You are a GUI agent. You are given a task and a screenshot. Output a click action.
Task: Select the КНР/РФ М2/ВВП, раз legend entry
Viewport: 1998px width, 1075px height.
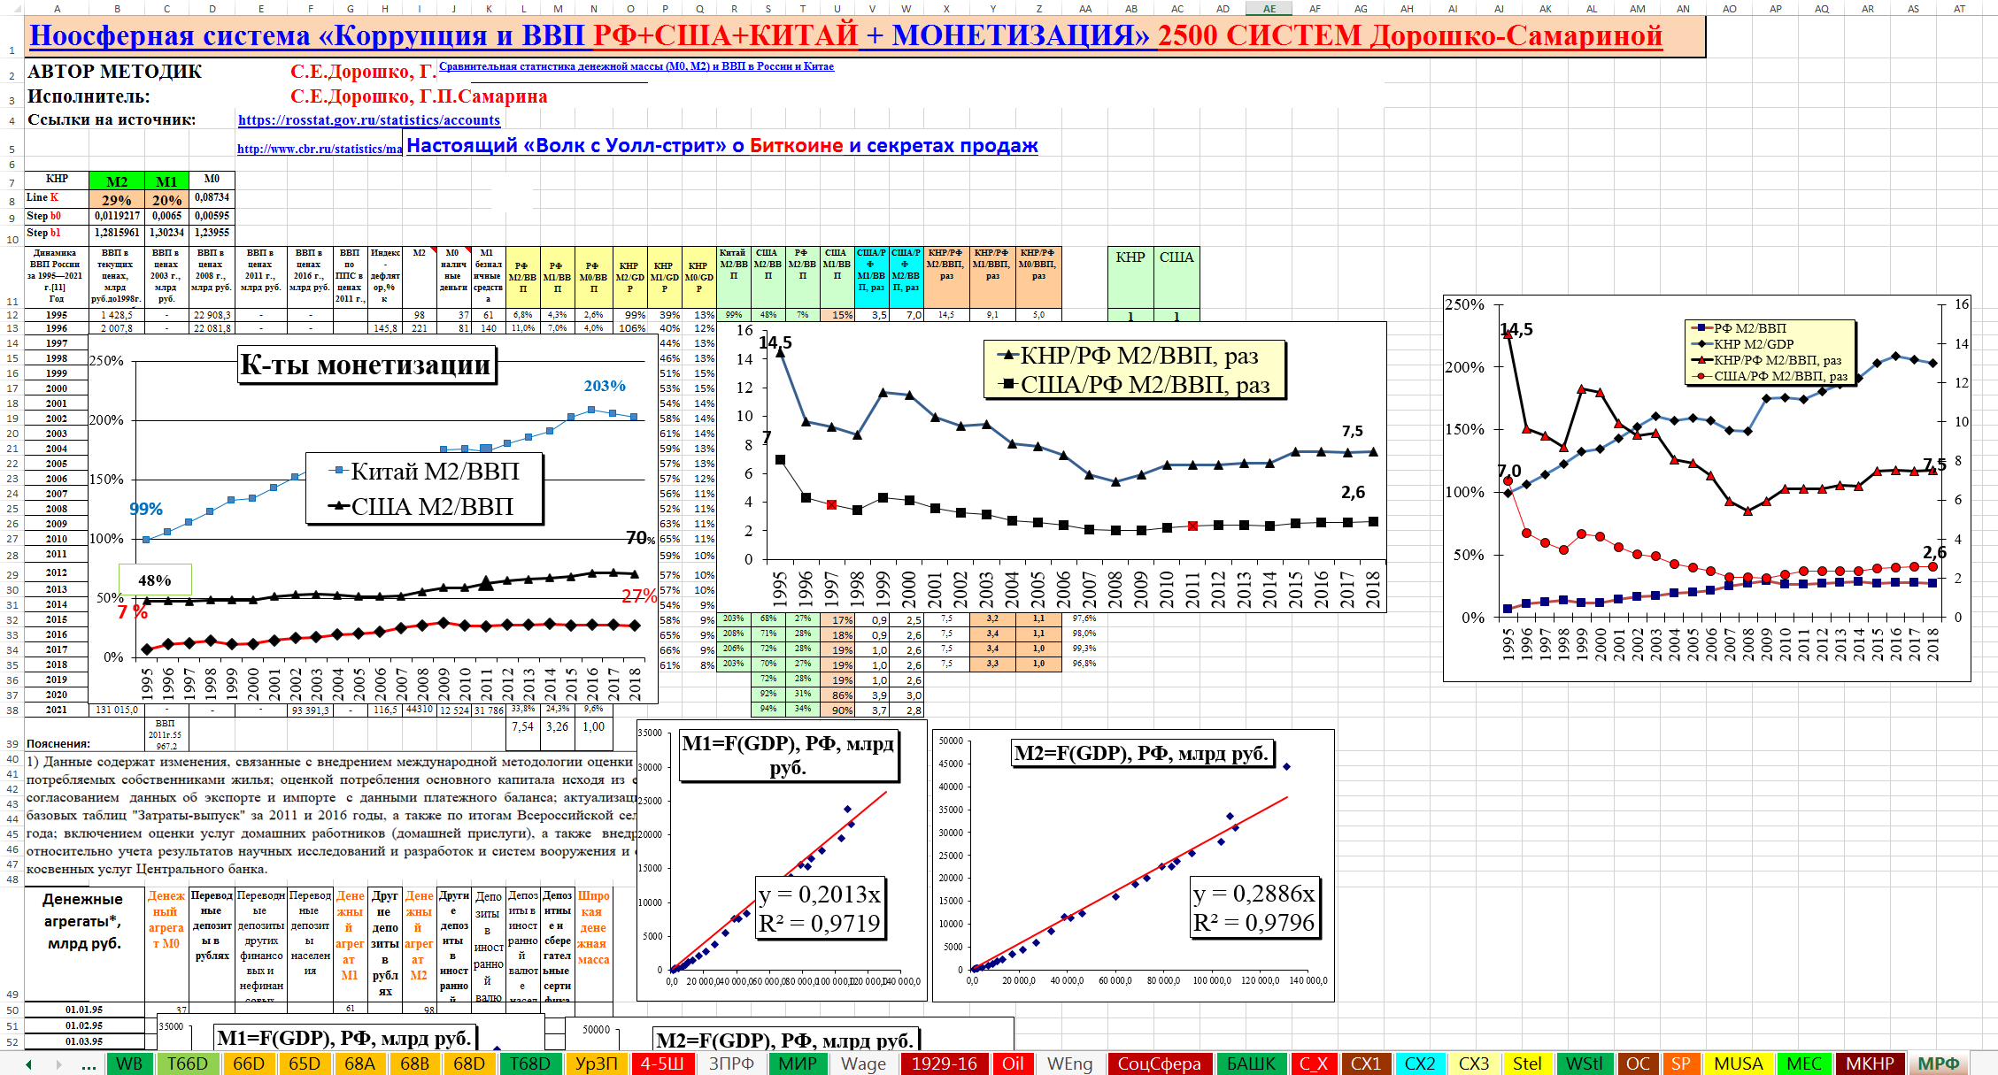point(1129,356)
